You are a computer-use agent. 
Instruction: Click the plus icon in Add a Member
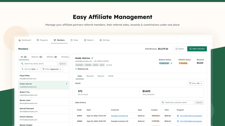click(190, 49)
